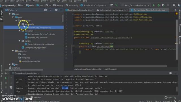Open the Terminal tool window
Viewport: 181px width, 102px height.
(x=36, y=97)
